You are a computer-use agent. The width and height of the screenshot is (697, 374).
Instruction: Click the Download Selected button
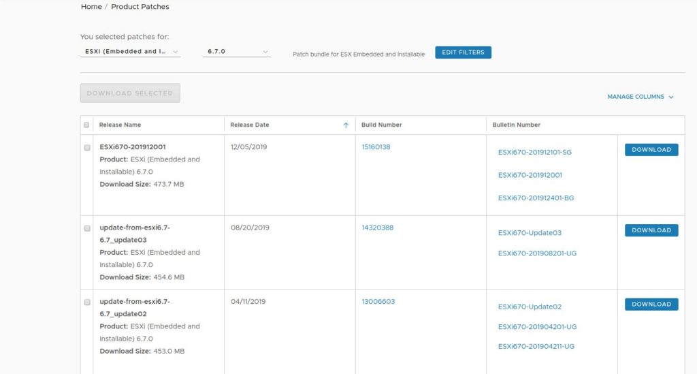pyautogui.click(x=130, y=93)
